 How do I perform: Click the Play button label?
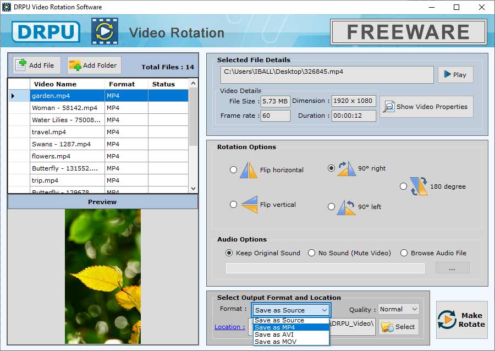(460, 75)
